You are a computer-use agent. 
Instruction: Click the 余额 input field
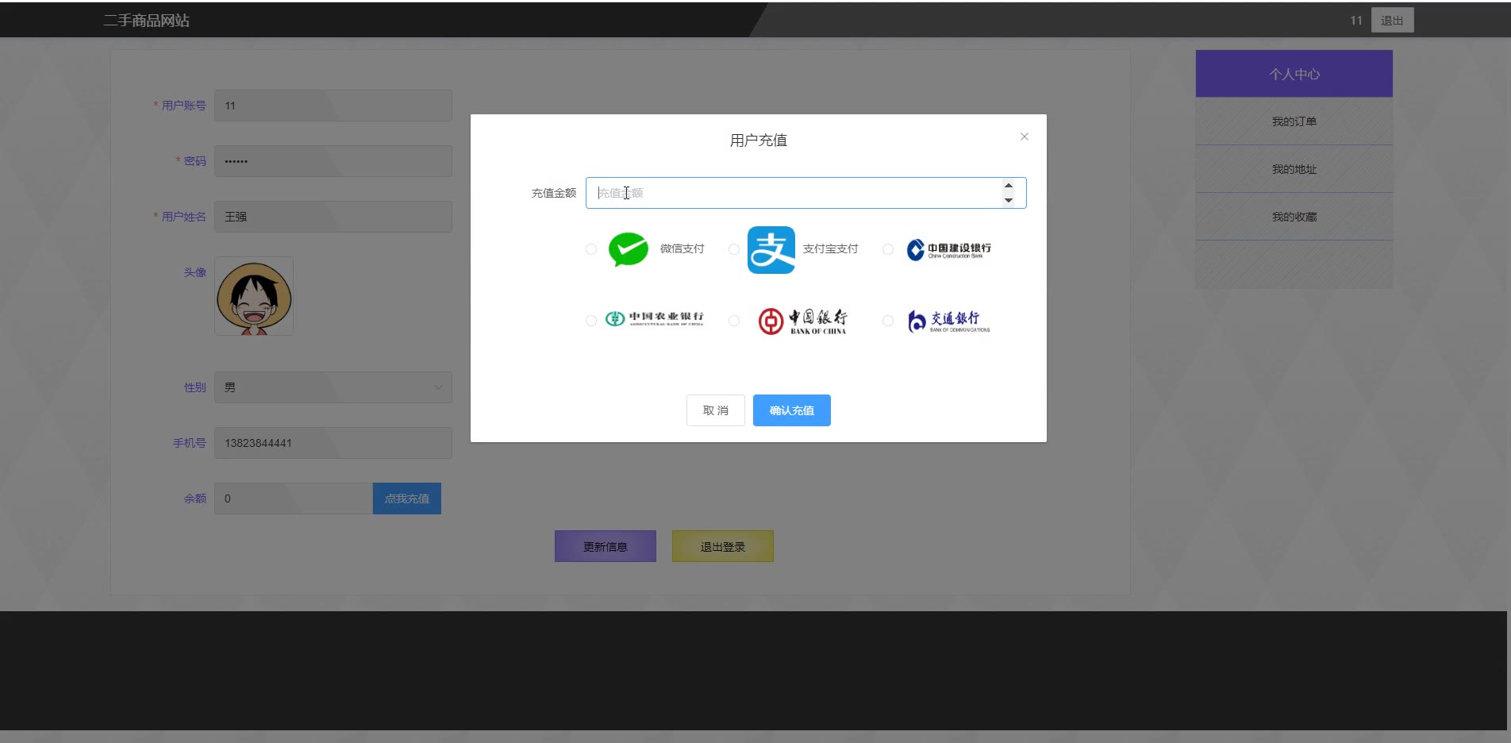click(x=294, y=499)
